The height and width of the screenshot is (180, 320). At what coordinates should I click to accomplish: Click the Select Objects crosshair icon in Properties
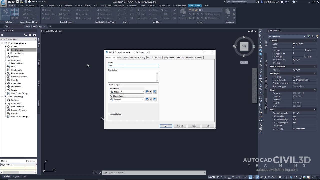[x=313, y=36]
